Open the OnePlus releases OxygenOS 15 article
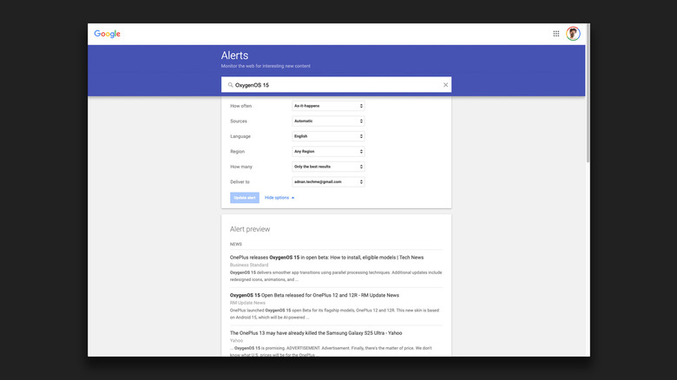677x380 pixels. pyautogui.click(x=326, y=258)
